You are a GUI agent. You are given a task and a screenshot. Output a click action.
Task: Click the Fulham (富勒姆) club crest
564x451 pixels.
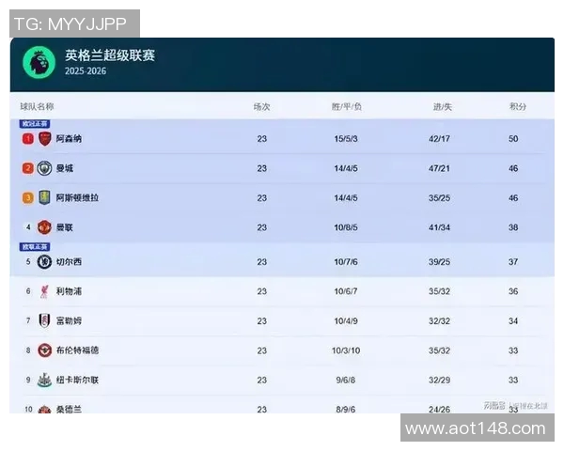[x=44, y=320]
